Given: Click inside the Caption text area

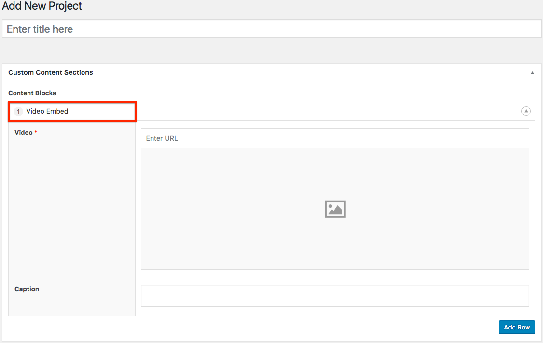Looking at the screenshot, I should coord(334,295).
